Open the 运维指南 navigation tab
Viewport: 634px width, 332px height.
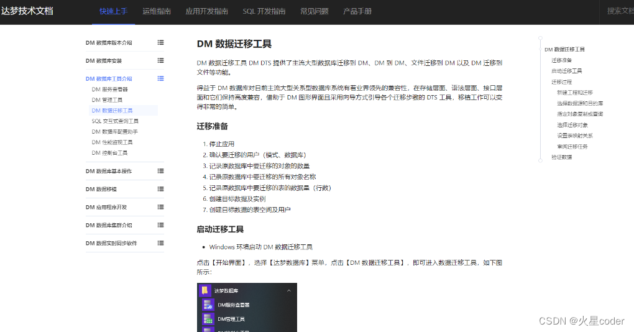[x=157, y=11]
